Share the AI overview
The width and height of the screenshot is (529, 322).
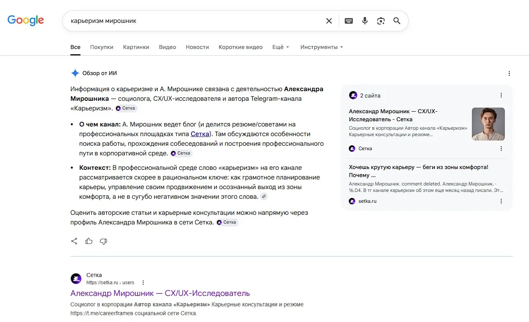[74, 241]
